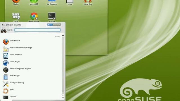180x101 pixels.
Task: Click the KDE Desktop badge
Action: (x=54, y=25)
